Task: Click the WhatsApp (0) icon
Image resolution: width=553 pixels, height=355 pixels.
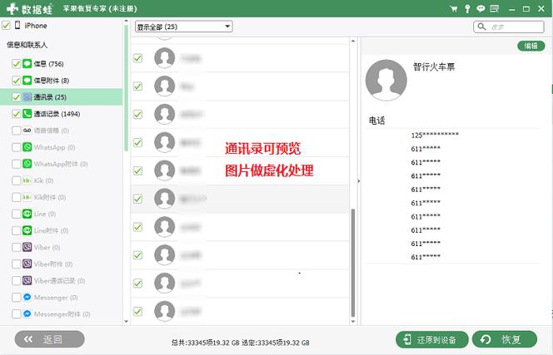Action: tap(27, 147)
